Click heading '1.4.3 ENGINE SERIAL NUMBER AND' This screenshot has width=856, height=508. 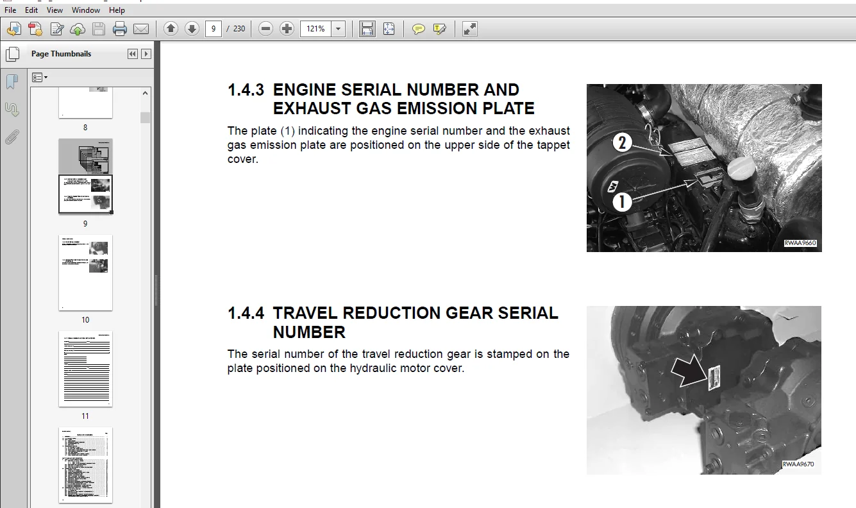point(374,90)
